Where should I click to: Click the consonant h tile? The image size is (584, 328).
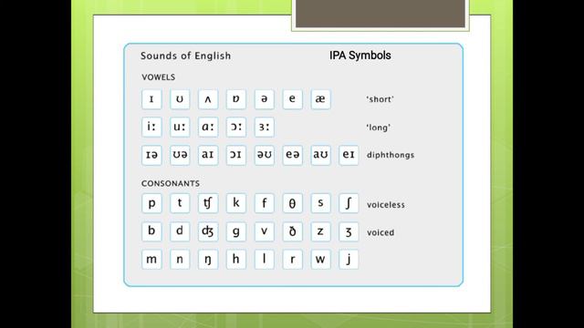pos(236,259)
